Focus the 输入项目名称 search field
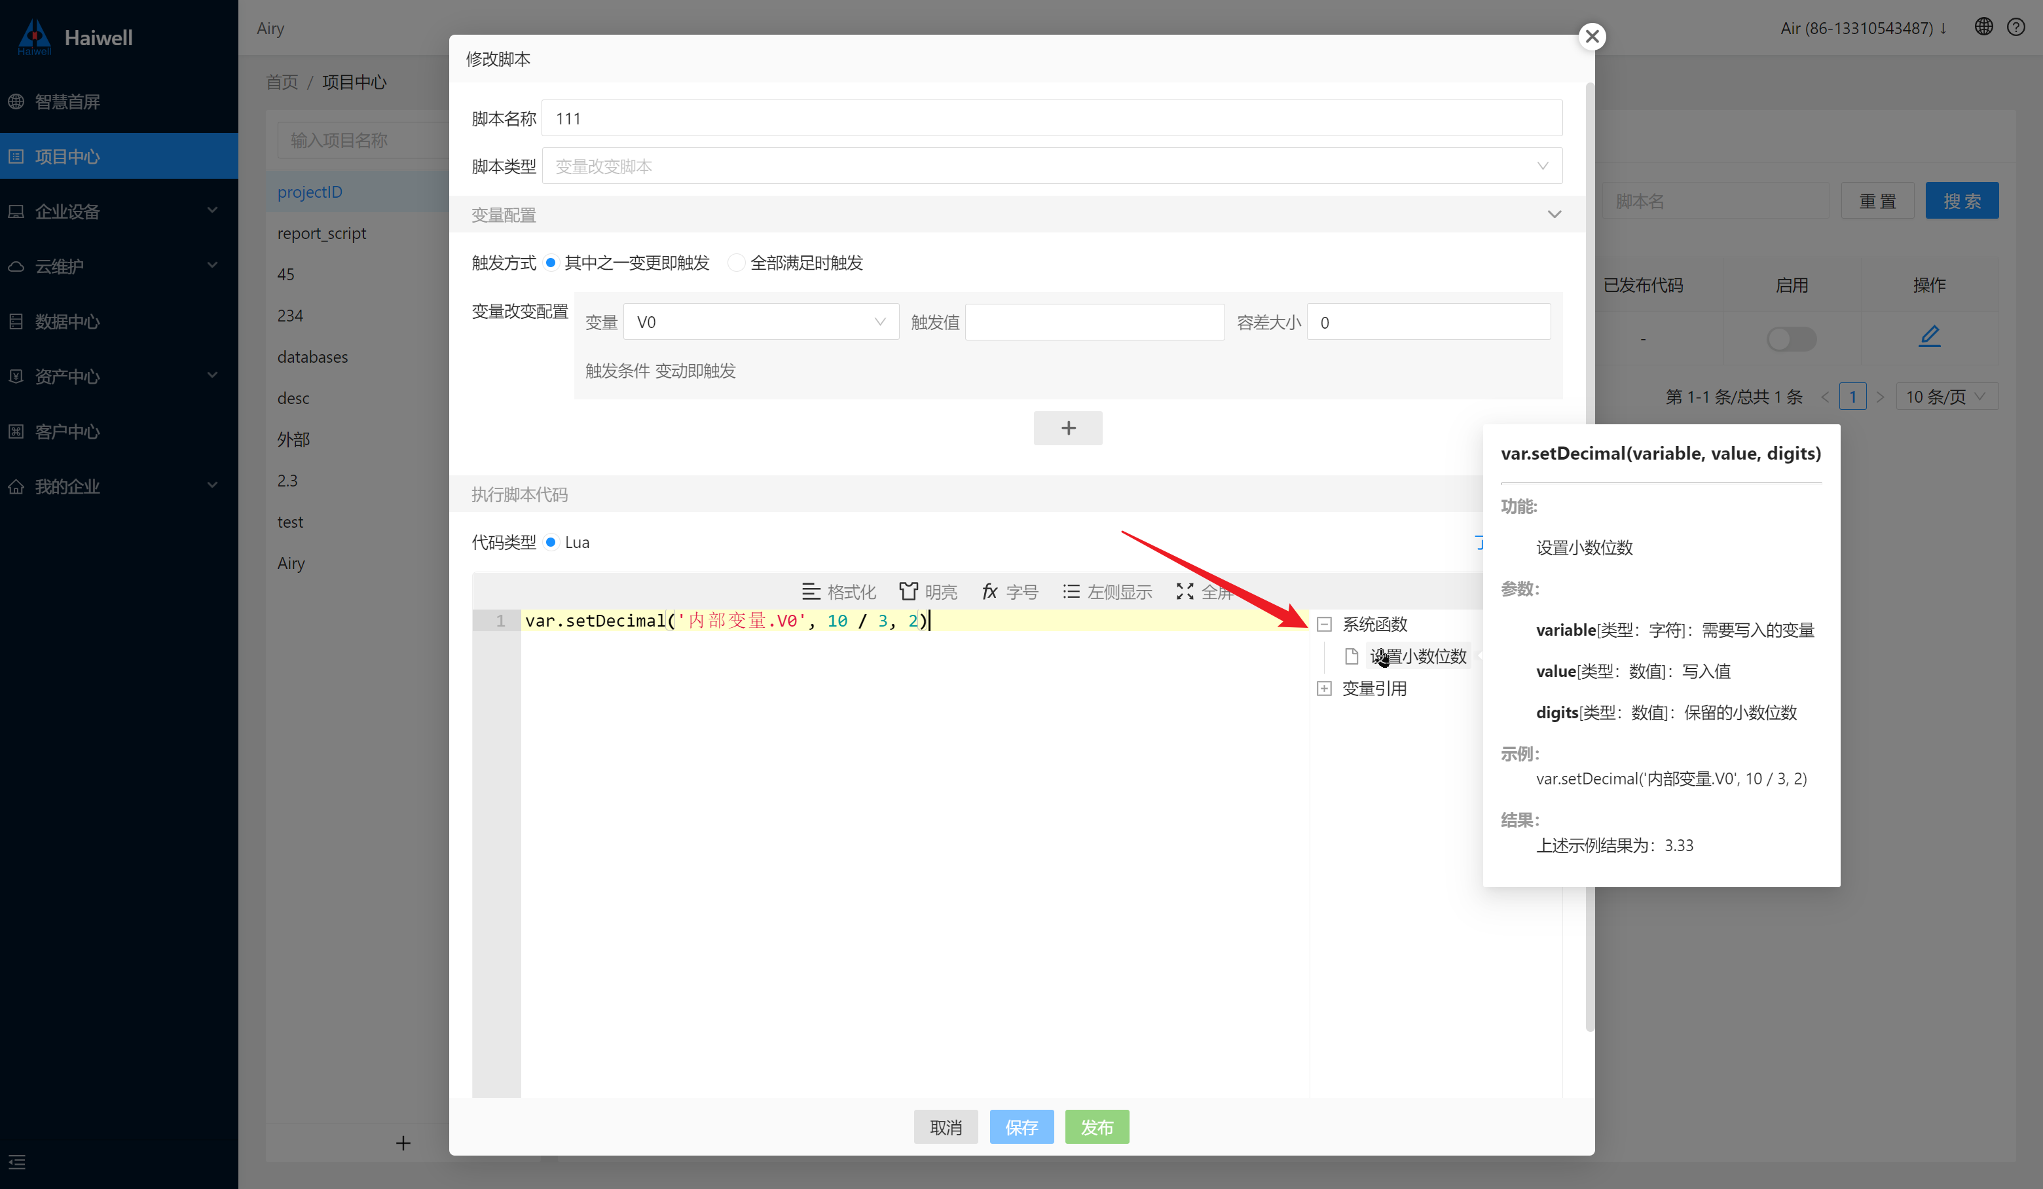 click(x=363, y=140)
